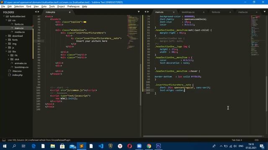Viewport: 268px width, 150px height.
Task: Open the View menu
Action: point(36,7)
